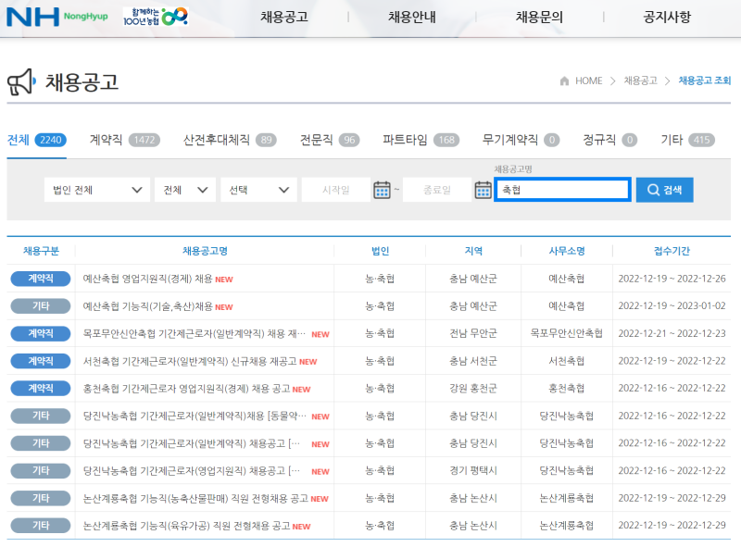Expand the 법인 전체 dropdown

pos(96,190)
